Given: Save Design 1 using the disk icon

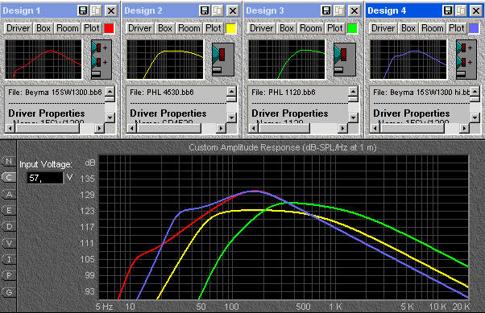Looking at the screenshot, I should click(83, 10).
